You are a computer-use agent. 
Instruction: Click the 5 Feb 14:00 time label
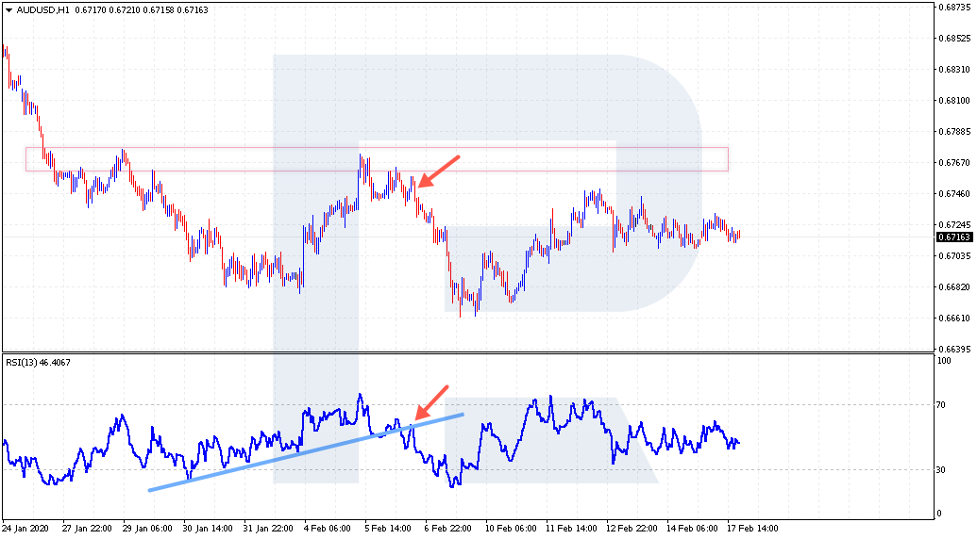tap(389, 529)
